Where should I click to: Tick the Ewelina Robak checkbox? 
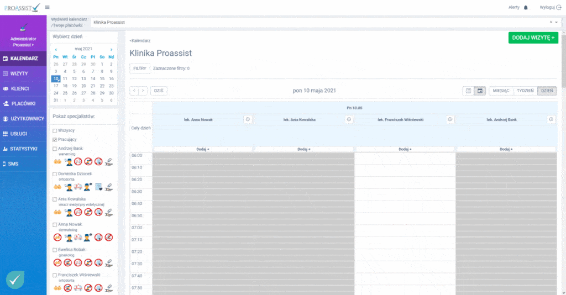(x=55, y=250)
